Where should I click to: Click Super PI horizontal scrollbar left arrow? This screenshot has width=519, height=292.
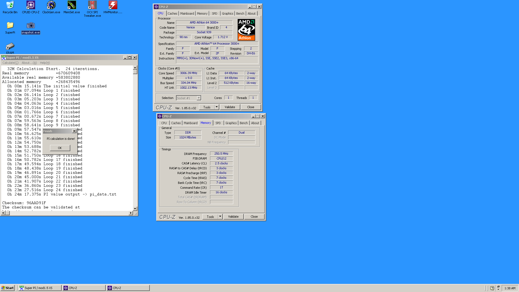(x=3, y=213)
